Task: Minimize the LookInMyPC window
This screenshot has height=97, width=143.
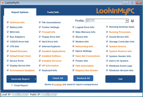Action: click(126, 3)
